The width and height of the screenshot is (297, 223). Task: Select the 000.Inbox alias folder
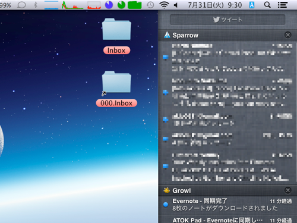[116, 82]
